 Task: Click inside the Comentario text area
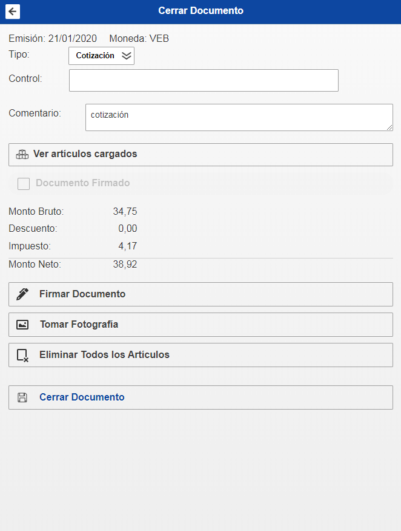pyautogui.click(x=239, y=117)
